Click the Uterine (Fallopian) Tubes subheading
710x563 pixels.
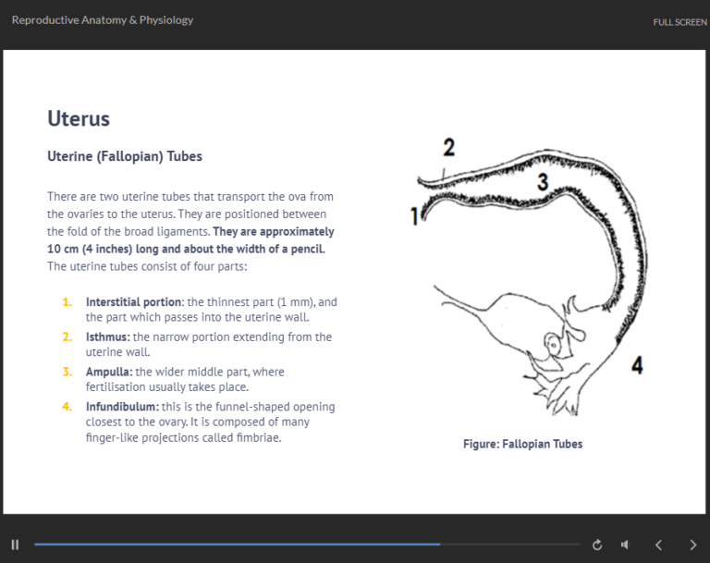(x=125, y=156)
